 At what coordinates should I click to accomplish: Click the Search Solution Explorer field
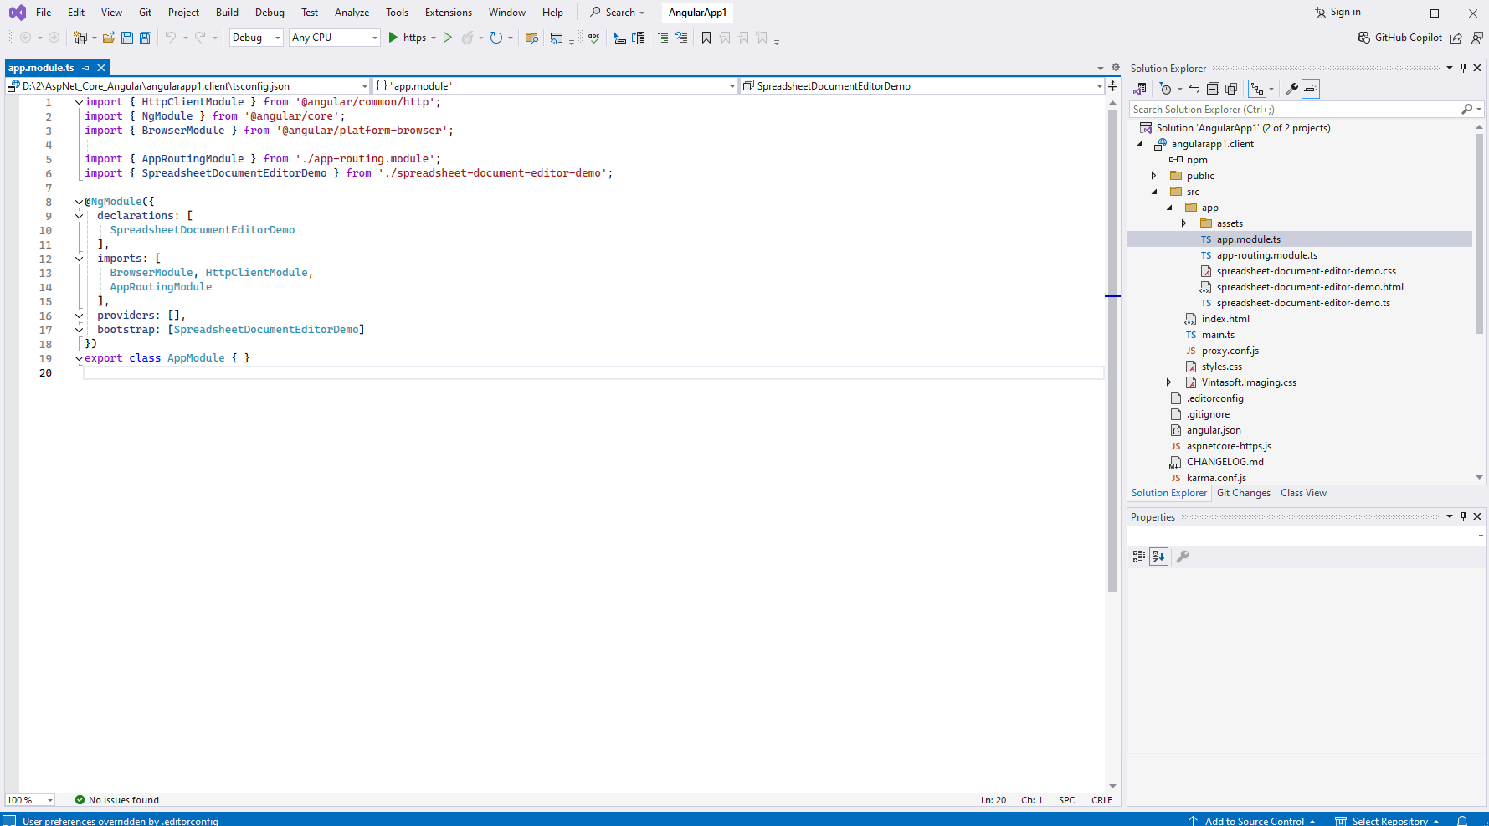coord(1293,110)
